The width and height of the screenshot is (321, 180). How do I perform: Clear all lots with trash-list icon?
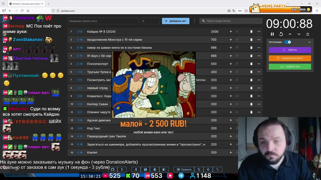[164, 169]
